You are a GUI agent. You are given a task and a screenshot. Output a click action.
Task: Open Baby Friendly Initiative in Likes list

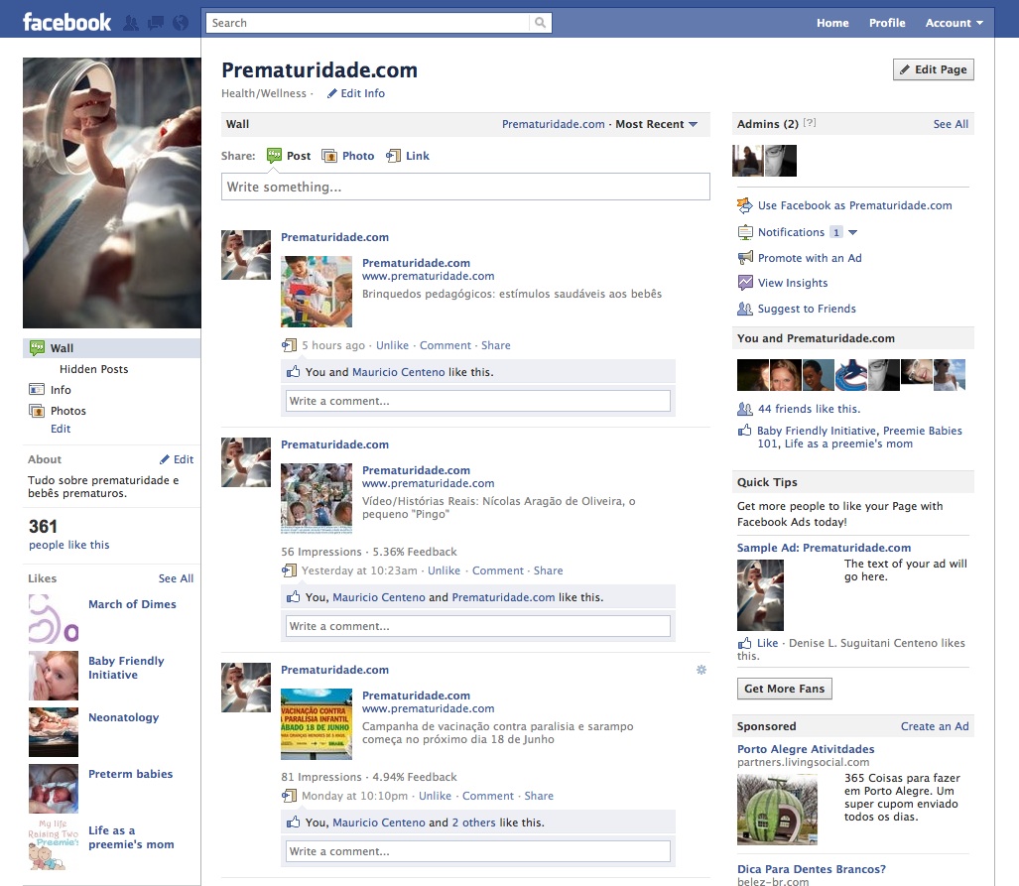[126, 668]
